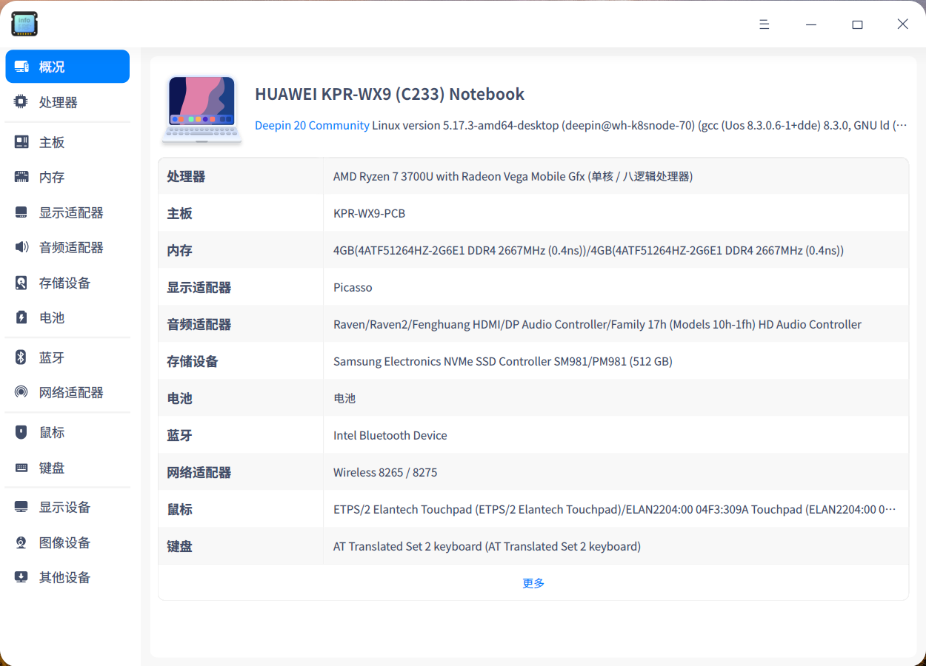Open the Deepin 20 Community link
Viewport: 926px width, 666px height.
(x=311, y=125)
